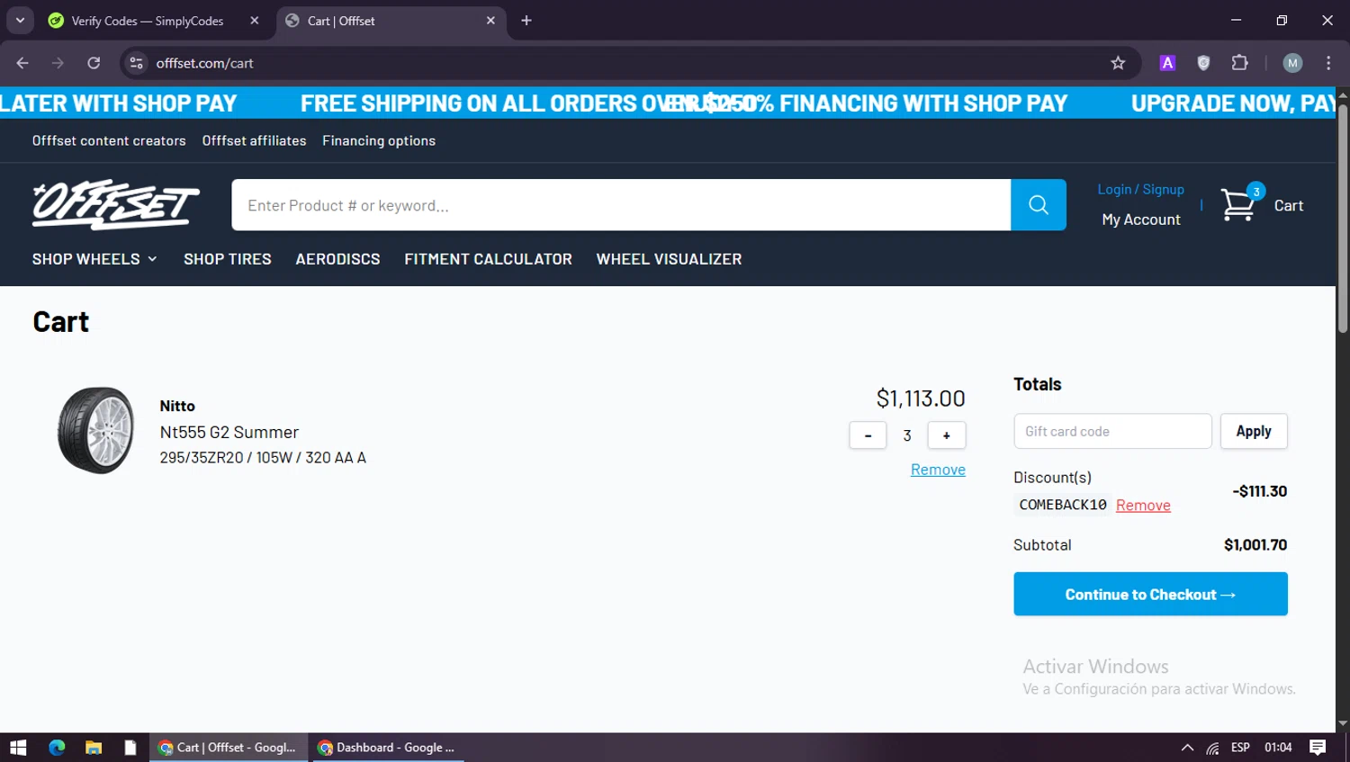Bookmark this page with star icon
The width and height of the screenshot is (1350, 762).
(1118, 63)
